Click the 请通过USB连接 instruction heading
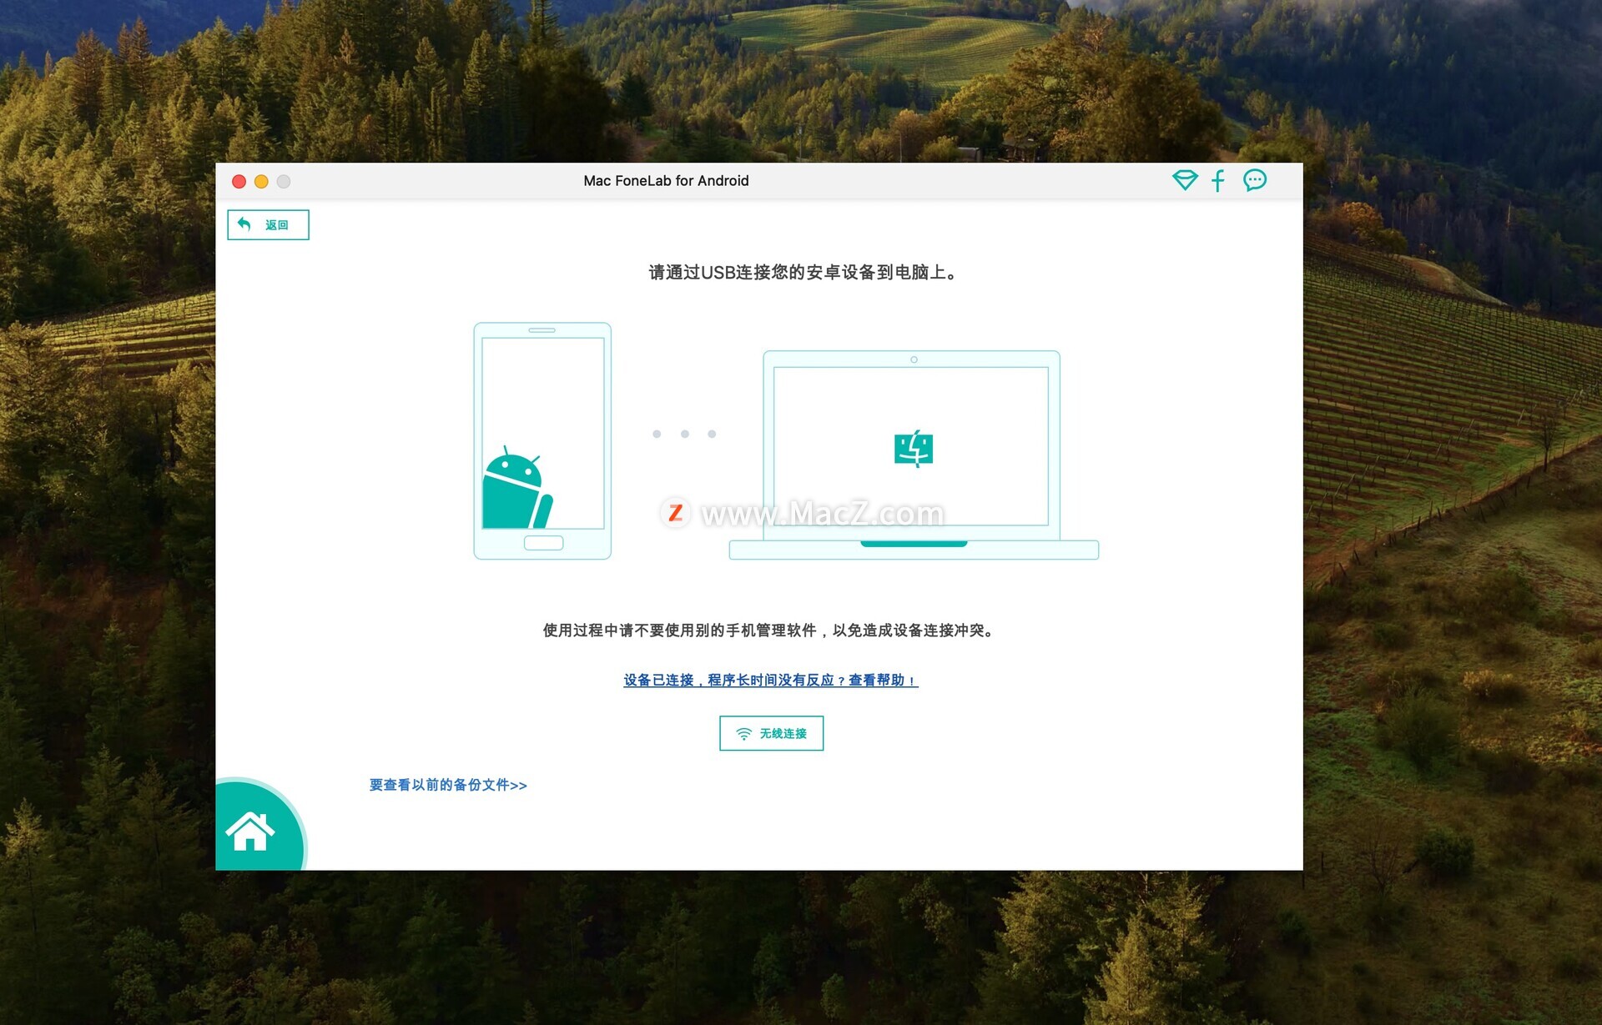Viewport: 1602px width, 1025px height. [x=804, y=273]
